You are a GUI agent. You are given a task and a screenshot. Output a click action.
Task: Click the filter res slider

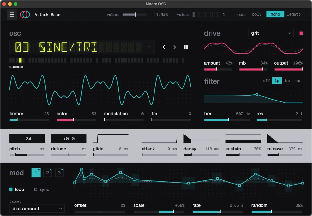coord(280,120)
